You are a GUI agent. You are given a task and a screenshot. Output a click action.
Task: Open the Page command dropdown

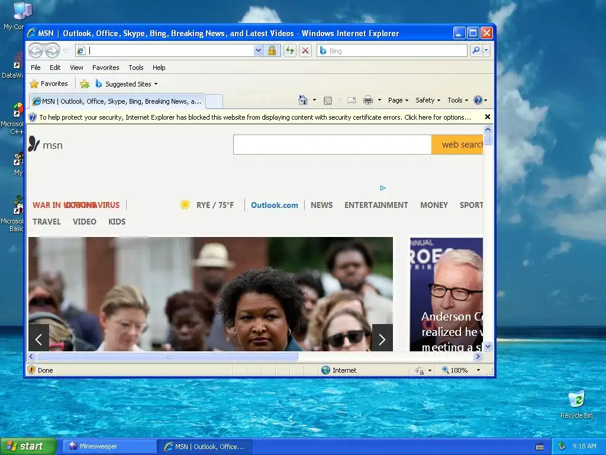[398, 100]
